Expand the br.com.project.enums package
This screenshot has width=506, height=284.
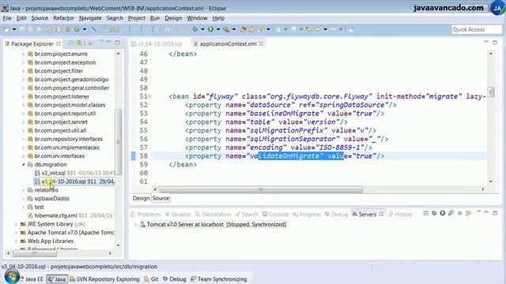[24, 54]
